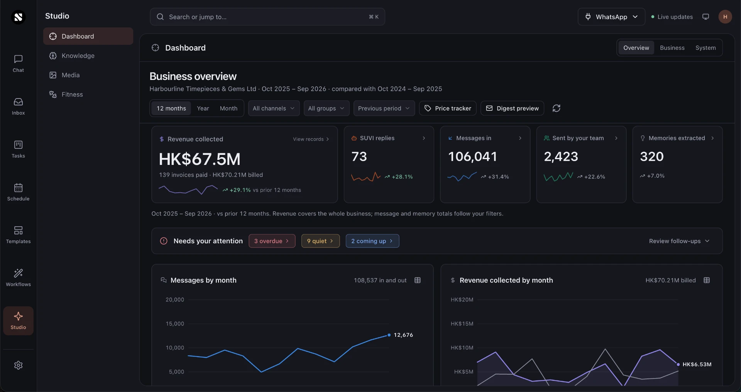
Task: Click the Digest preview button
Action: point(512,109)
